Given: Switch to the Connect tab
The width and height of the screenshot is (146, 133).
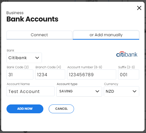Looking at the screenshot, I should pos(39,35).
